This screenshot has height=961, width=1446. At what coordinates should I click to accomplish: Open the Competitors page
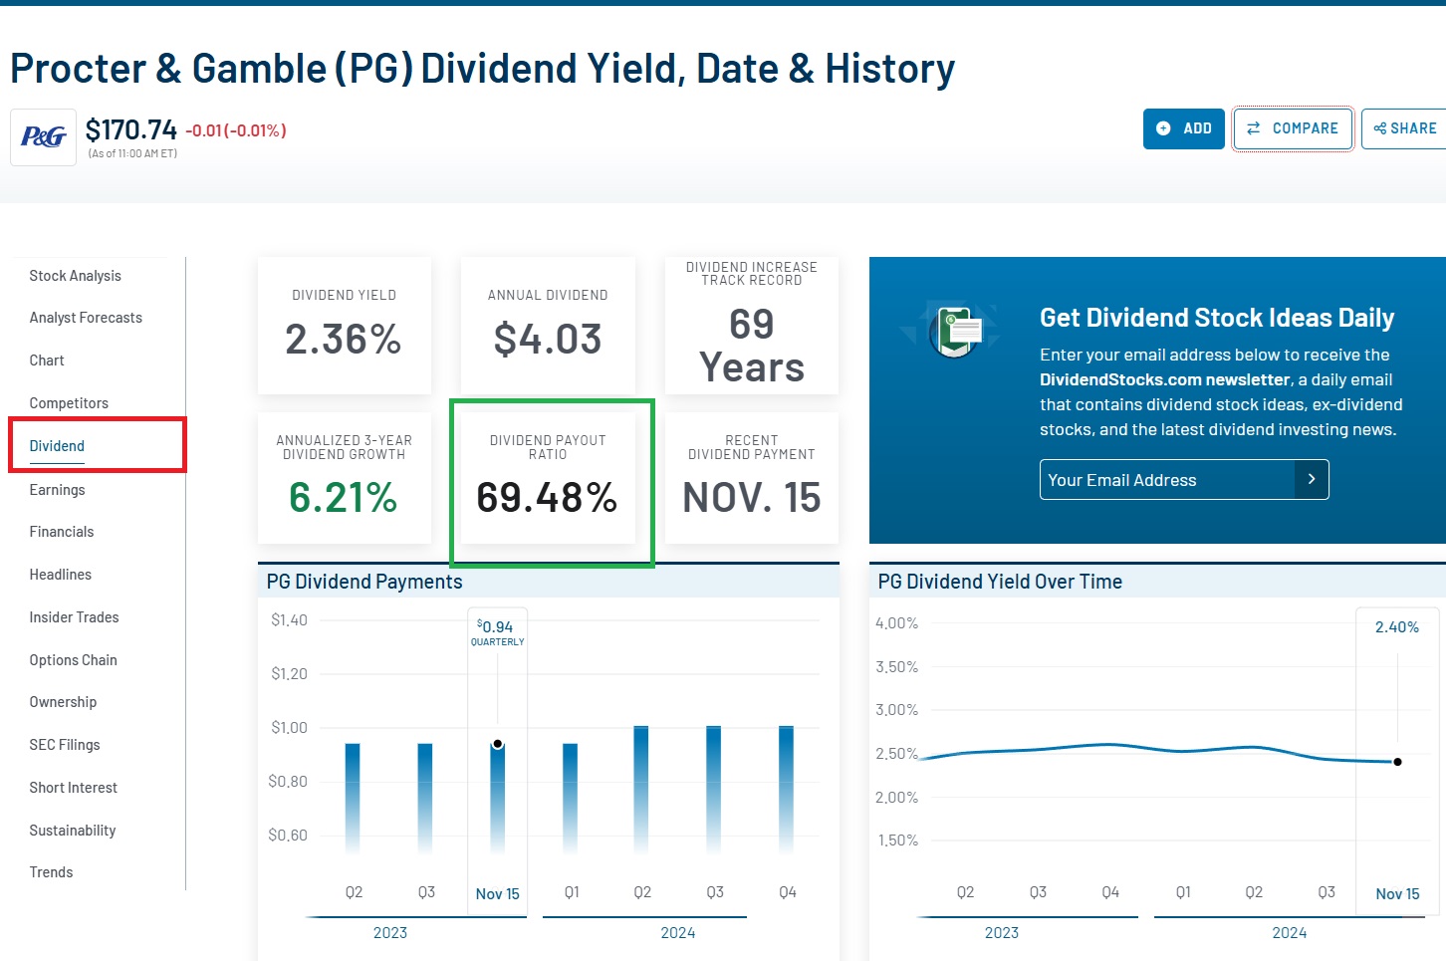point(69,403)
